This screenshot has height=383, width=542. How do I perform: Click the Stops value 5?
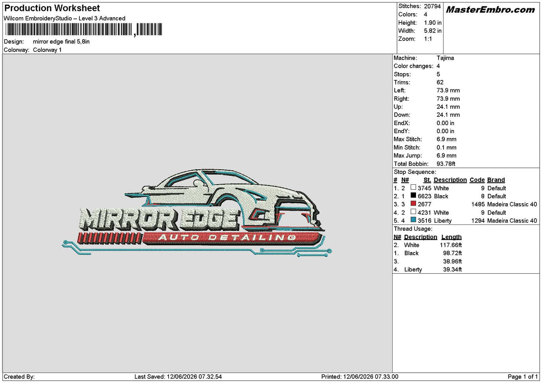click(439, 74)
